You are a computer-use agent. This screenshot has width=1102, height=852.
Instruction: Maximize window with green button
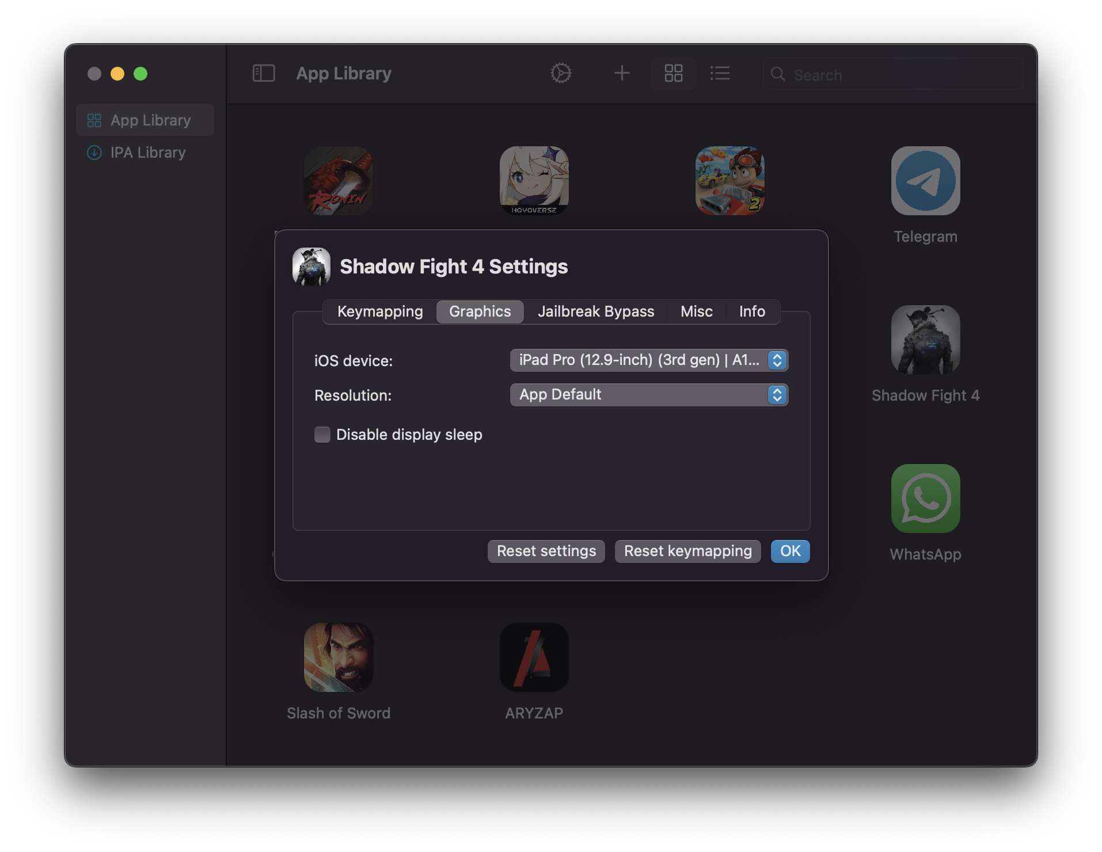[x=140, y=74]
